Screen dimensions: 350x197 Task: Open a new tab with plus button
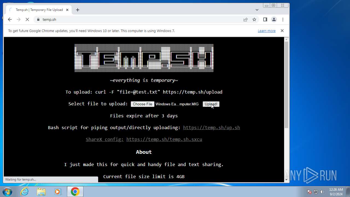(x=78, y=10)
